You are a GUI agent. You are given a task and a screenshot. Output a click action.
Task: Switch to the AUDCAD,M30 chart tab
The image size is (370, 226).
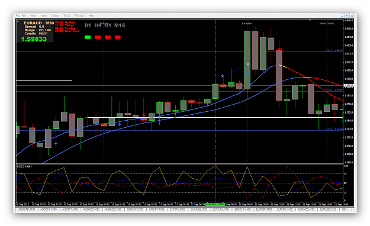pos(27,209)
